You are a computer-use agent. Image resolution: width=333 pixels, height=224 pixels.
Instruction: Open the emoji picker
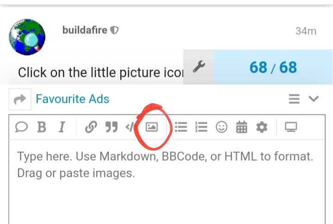click(222, 127)
